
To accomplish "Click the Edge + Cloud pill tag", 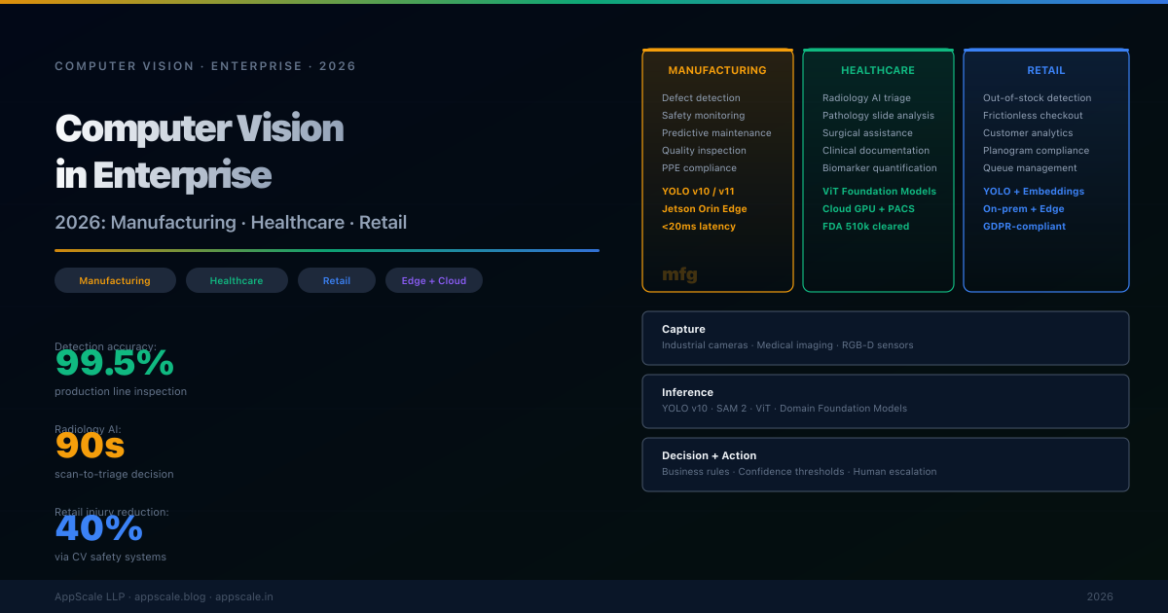I will click(x=433, y=280).
